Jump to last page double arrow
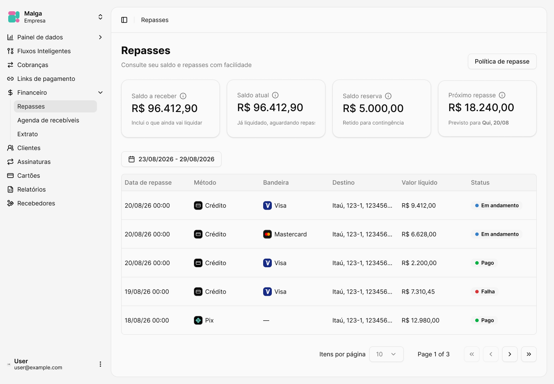Viewport: 554px width, 384px height. coord(529,354)
